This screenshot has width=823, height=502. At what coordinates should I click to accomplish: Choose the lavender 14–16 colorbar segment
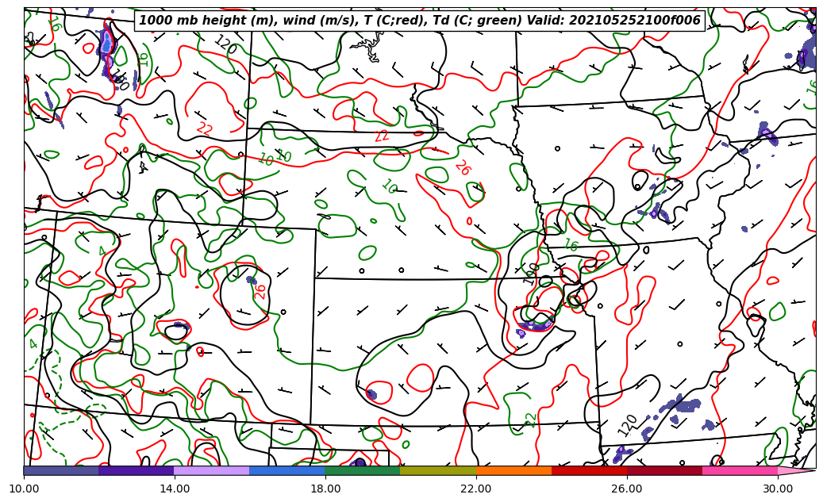tap(212, 470)
